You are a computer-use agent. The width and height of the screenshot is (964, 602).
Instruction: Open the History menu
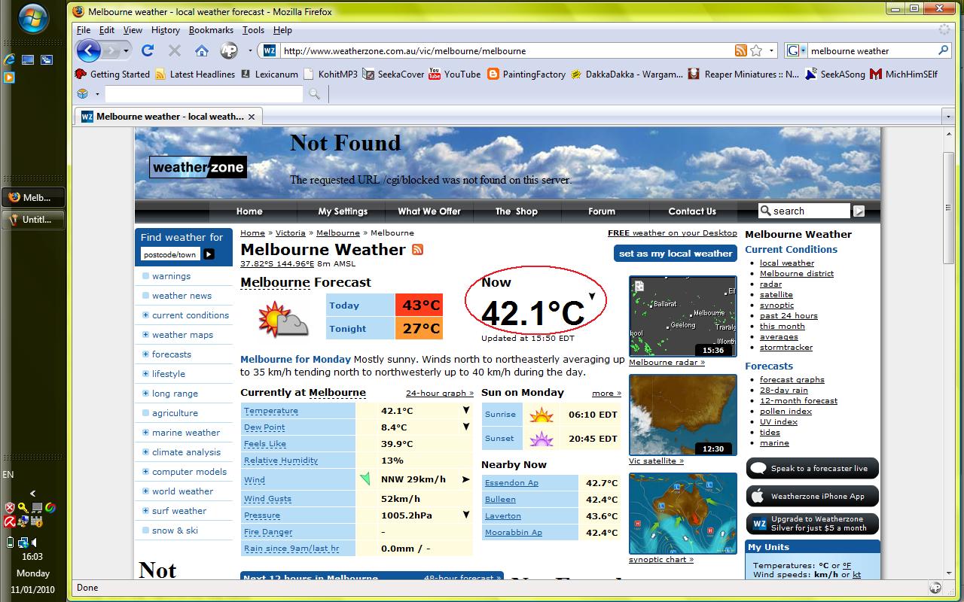coord(165,30)
